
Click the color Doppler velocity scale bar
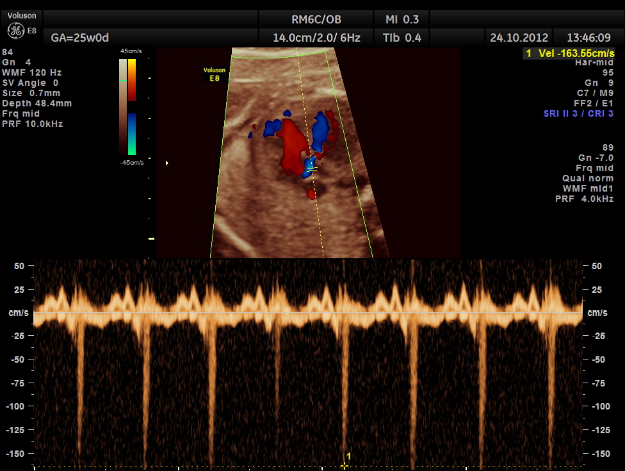tap(131, 106)
